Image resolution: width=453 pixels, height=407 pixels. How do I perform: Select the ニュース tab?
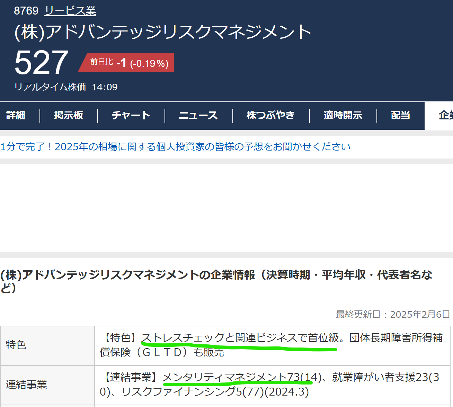pos(198,115)
